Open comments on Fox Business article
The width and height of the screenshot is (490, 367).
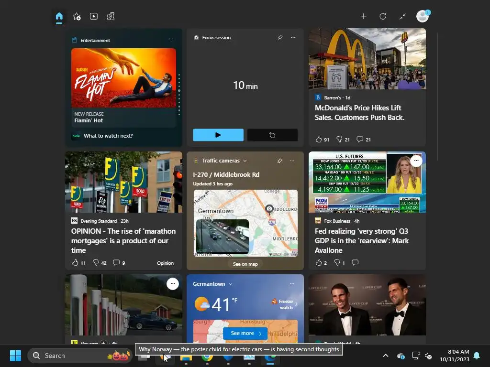click(355, 262)
